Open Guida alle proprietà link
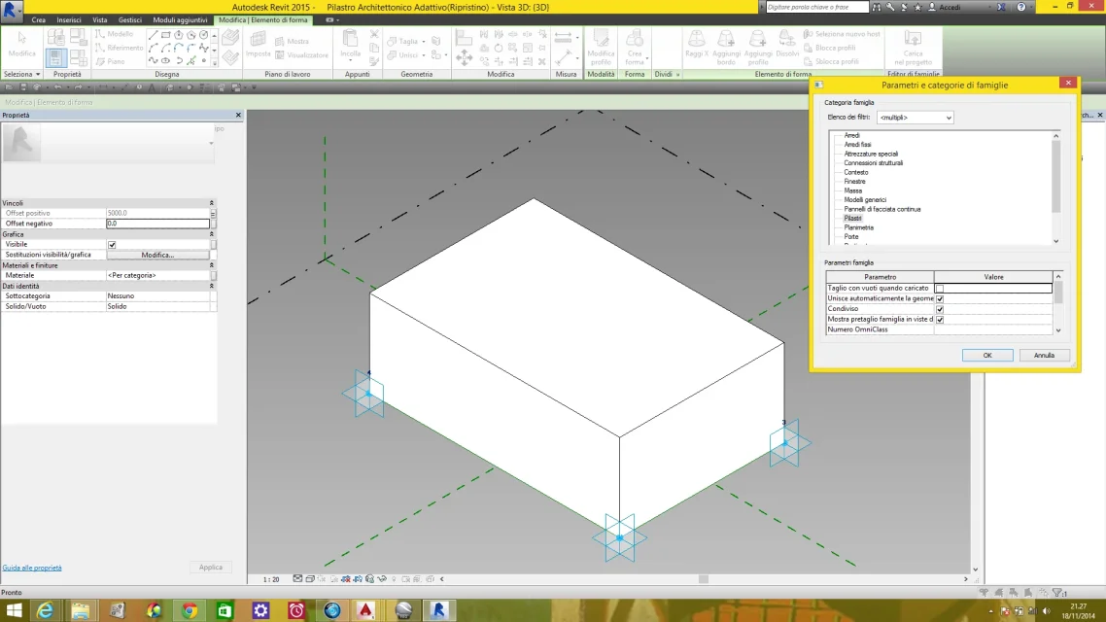The image size is (1106, 622). point(32,568)
